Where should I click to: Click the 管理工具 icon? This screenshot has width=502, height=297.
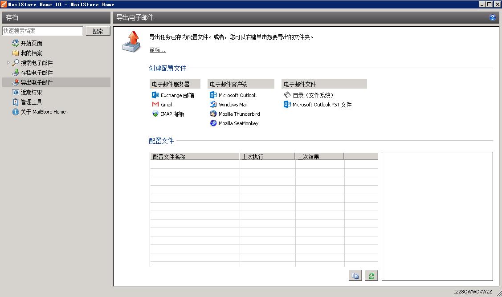point(15,102)
